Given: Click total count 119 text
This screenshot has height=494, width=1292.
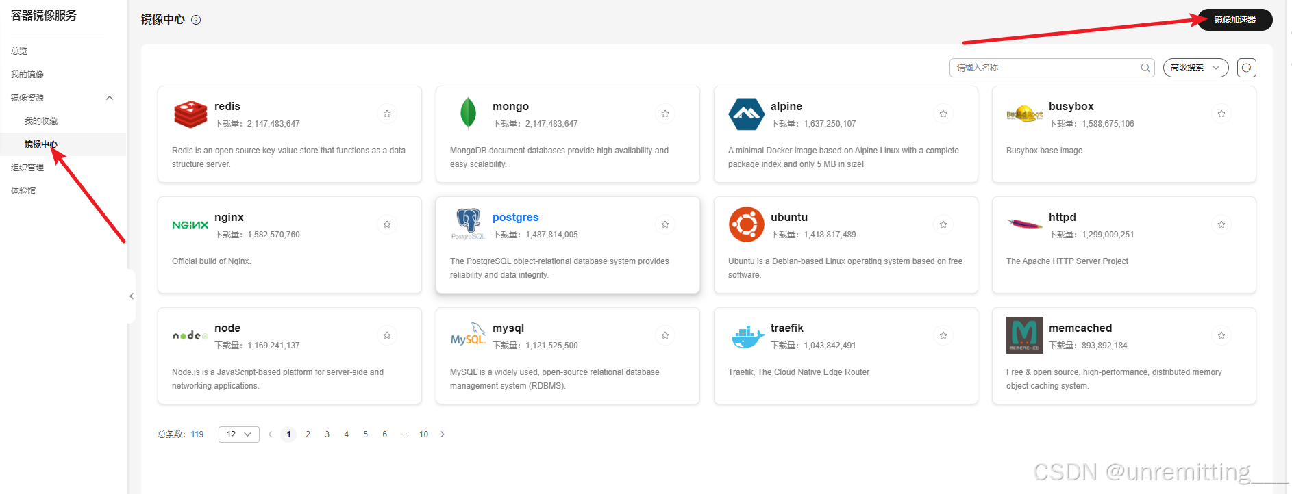Looking at the screenshot, I should (x=197, y=434).
